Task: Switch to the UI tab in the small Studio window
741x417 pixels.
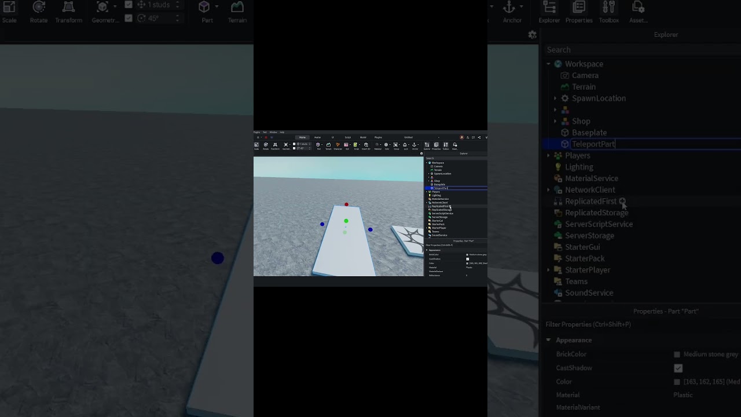Action: pos(333,137)
